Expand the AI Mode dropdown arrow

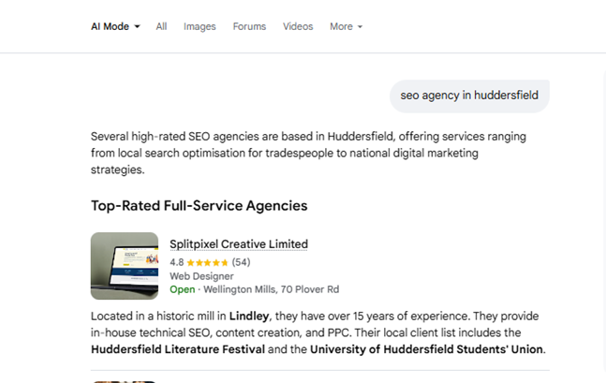pyautogui.click(x=137, y=26)
